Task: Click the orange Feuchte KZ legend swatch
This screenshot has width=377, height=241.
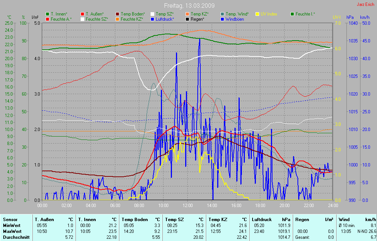Action: click(x=117, y=19)
